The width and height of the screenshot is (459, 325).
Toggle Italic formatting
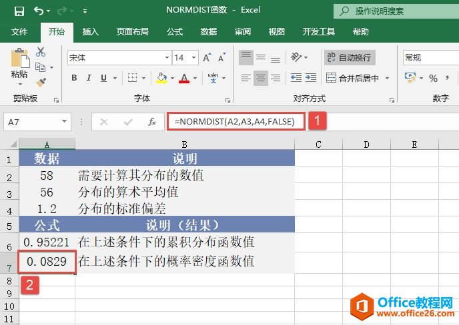coord(89,78)
